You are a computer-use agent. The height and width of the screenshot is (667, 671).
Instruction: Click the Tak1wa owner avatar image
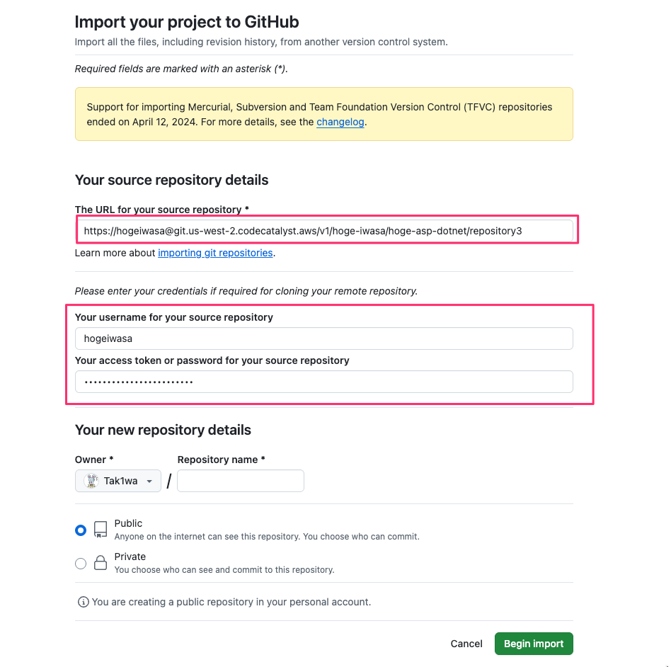click(91, 481)
